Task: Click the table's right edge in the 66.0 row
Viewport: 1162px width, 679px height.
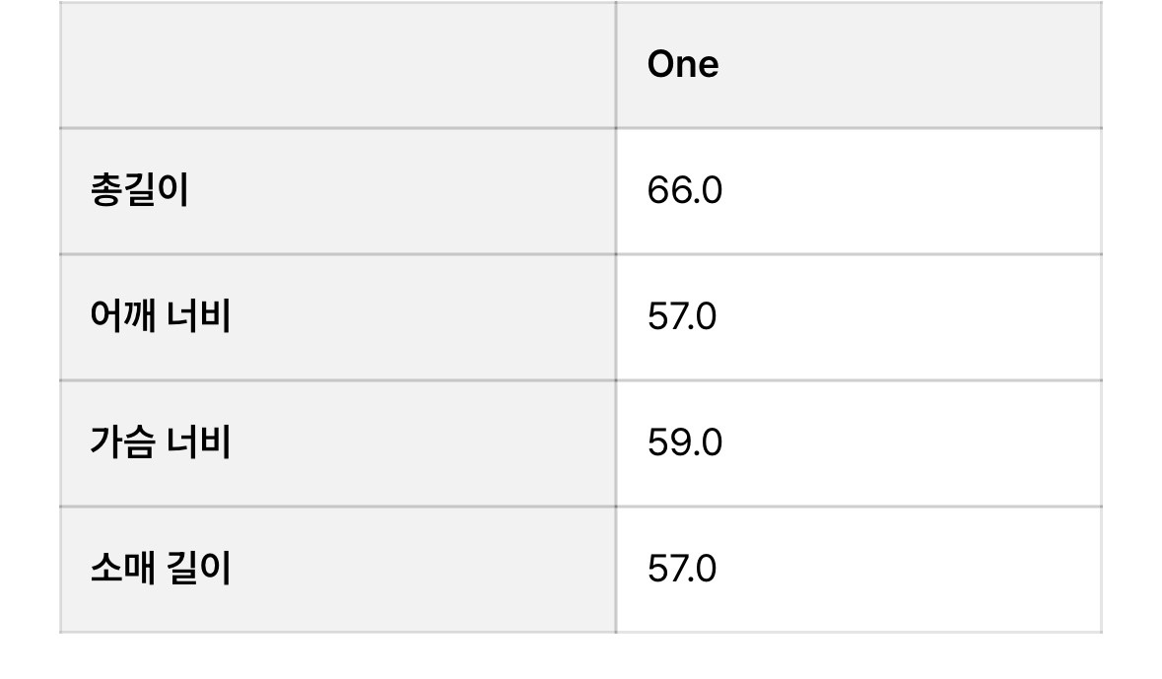Action: point(1101,190)
